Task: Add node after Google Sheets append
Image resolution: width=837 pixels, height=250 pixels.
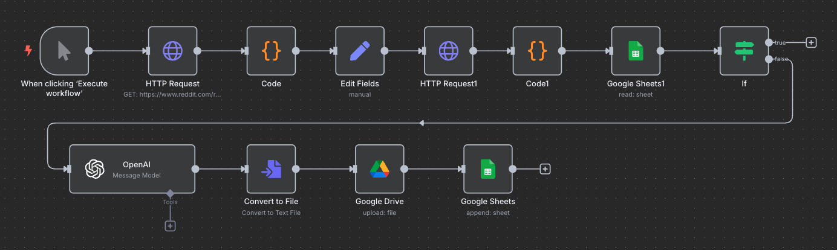Action: [545, 169]
